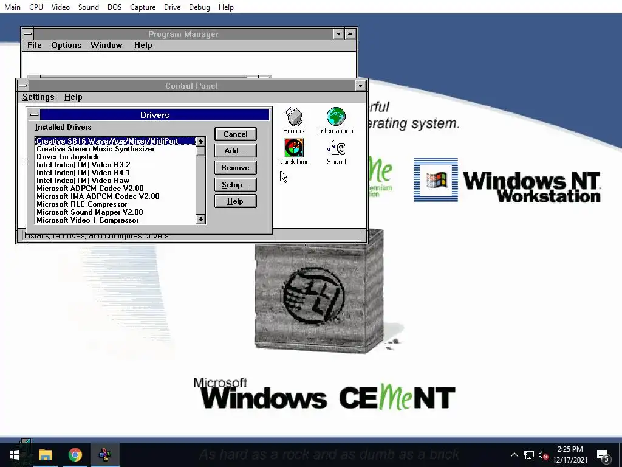The height and width of the screenshot is (467, 622).
Task: Select Microsoft Sound Mapper V2.00
Action: click(x=115, y=212)
